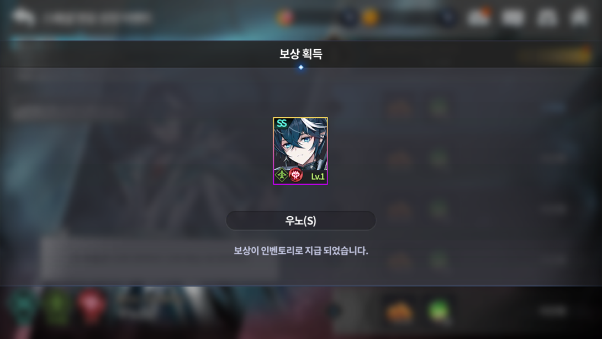602x339 pixels.
Task: Click the plus button beside the gold currency
Action: click(x=448, y=18)
